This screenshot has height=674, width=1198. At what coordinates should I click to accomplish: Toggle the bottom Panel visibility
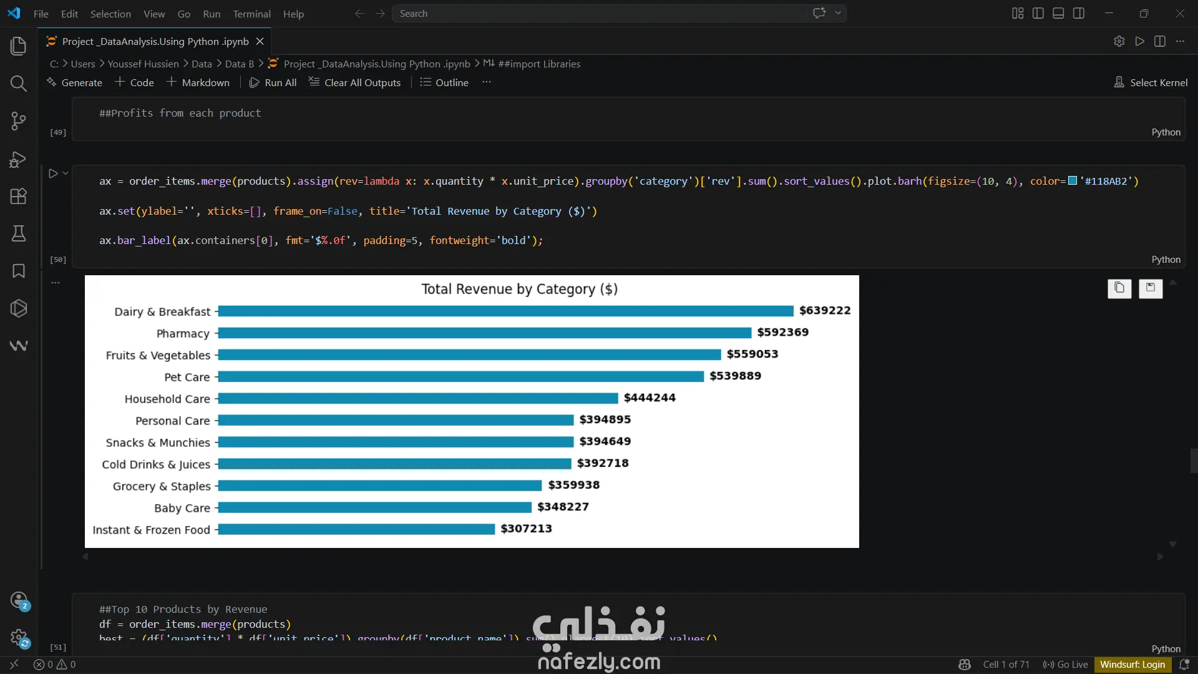click(x=1058, y=13)
